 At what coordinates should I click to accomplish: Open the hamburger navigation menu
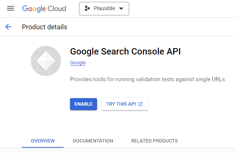(11, 8)
